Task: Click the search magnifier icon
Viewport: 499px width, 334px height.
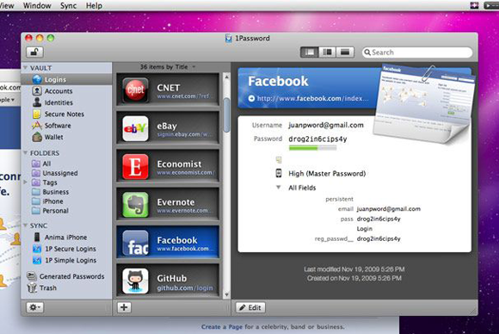Action: tap(367, 53)
